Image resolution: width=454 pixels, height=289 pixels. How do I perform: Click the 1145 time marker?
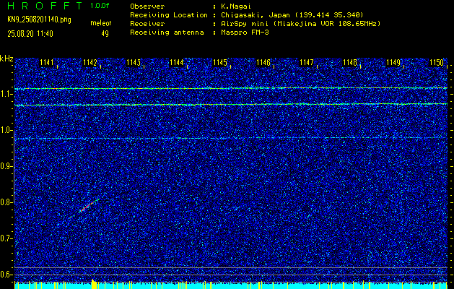click(x=219, y=63)
